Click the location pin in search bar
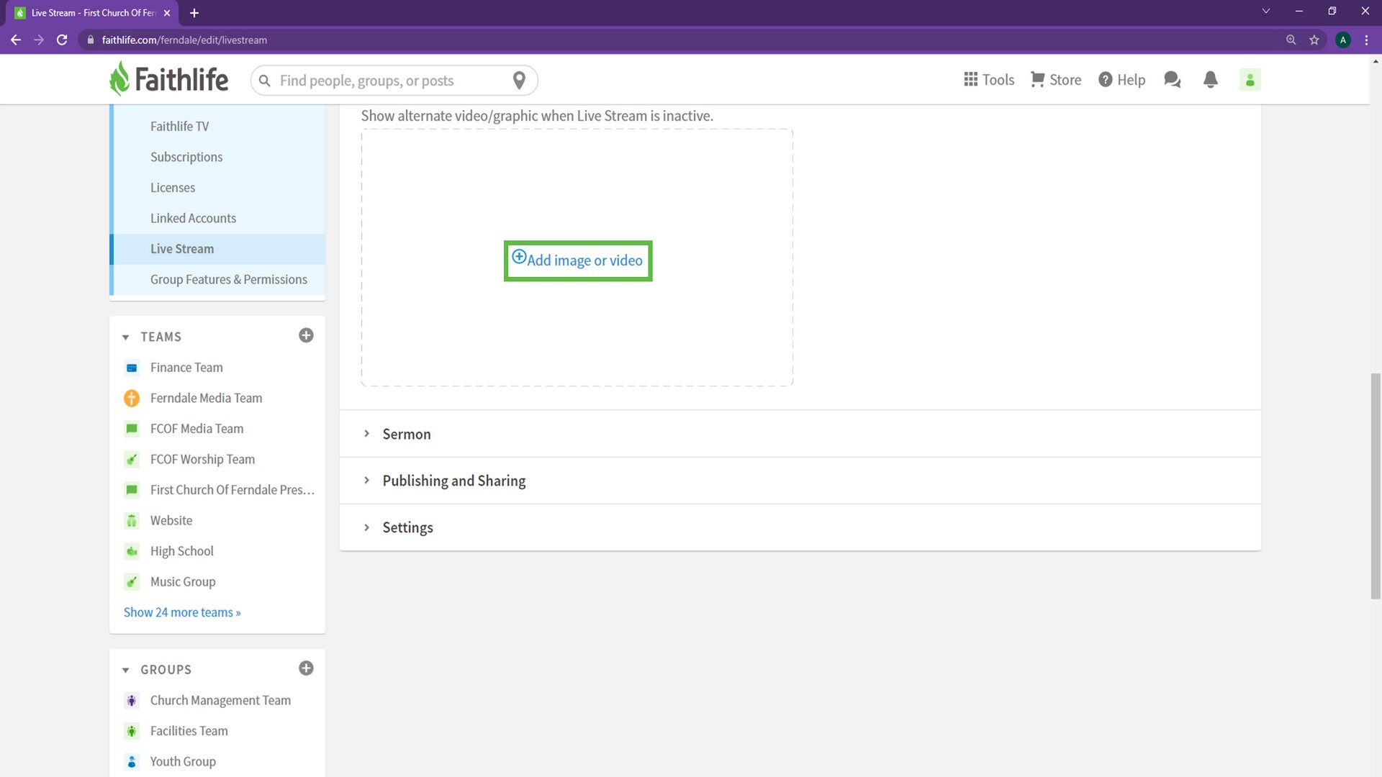 coord(519,81)
